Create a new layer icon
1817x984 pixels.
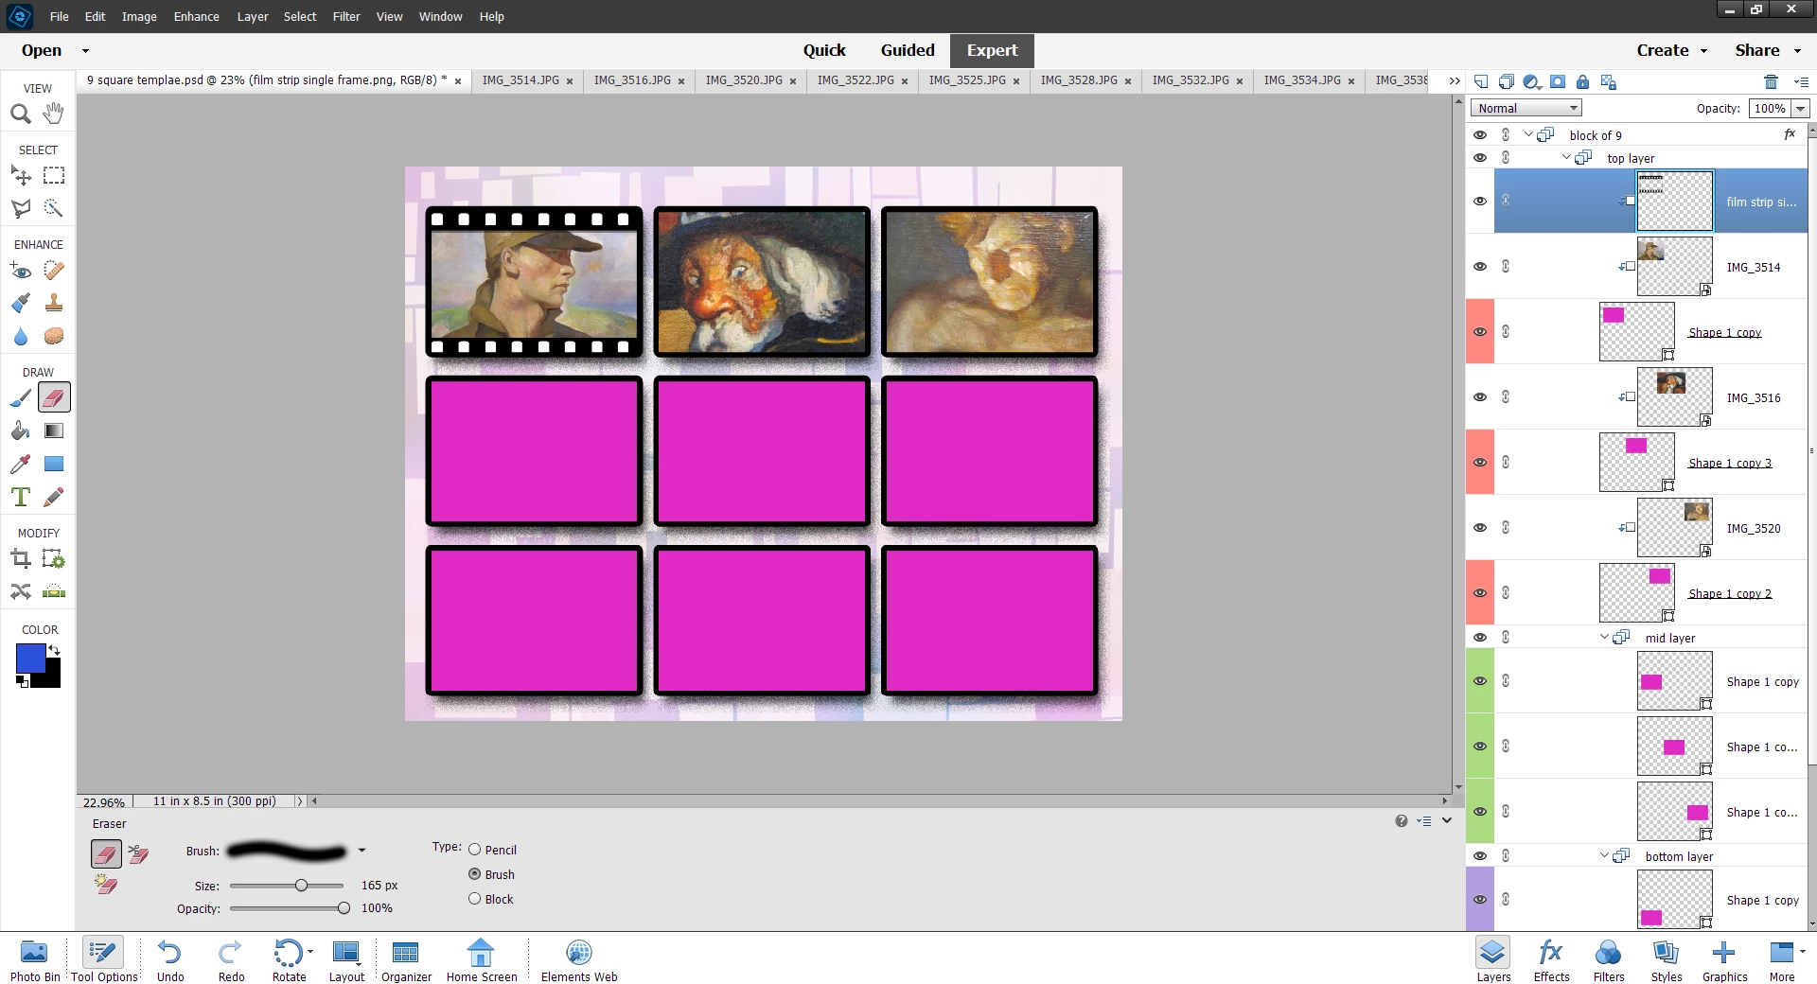pyautogui.click(x=1481, y=81)
